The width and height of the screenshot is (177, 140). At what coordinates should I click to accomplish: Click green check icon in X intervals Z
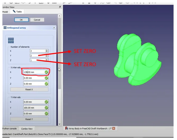coord(46,84)
